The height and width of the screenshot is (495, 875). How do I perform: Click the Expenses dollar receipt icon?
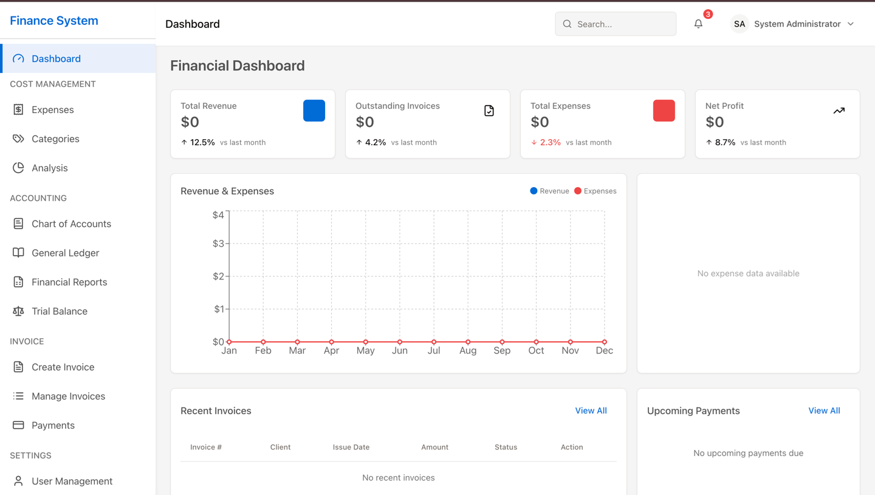[18, 110]
